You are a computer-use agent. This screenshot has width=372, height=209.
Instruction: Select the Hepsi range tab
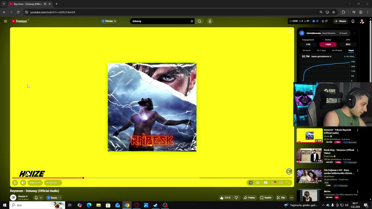[351, 51]
